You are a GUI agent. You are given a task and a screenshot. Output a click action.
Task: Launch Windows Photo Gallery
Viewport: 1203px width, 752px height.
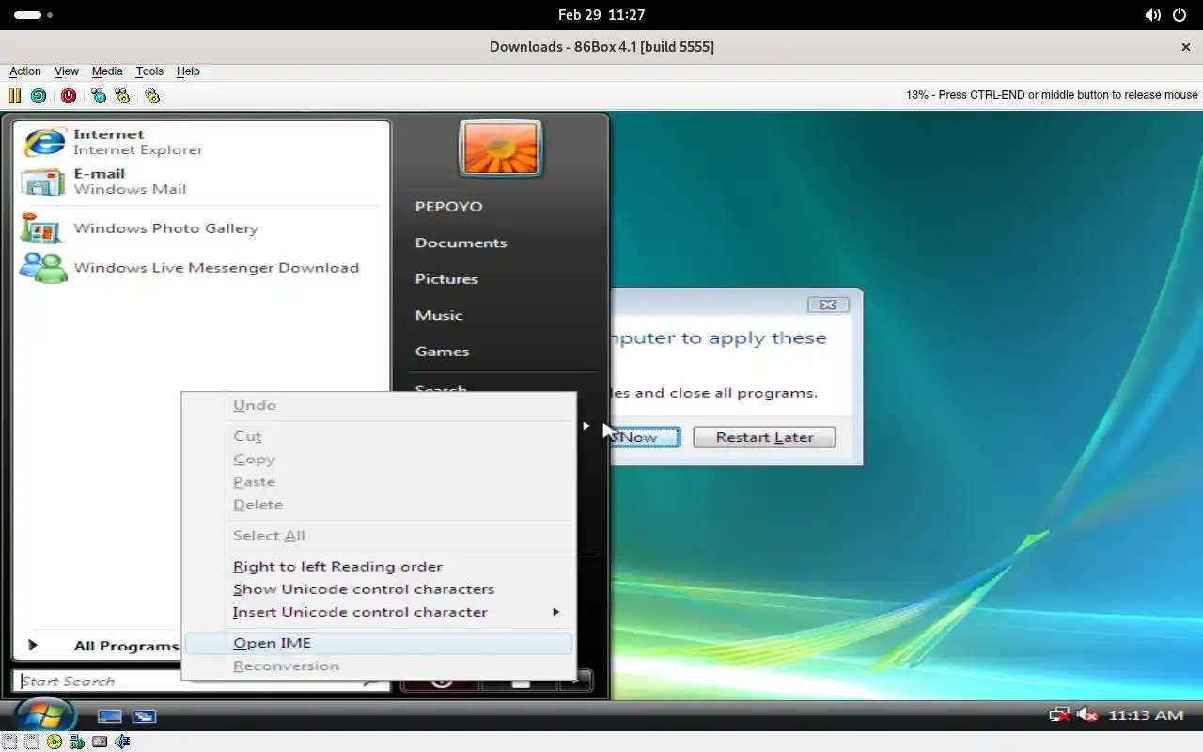[x=202, y=228]
